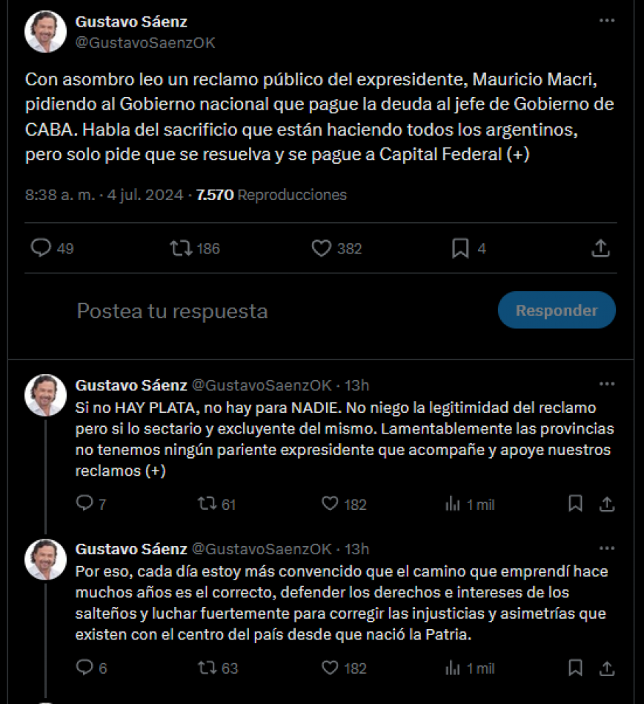644x704 pixels.
Task: Click the reply icon showing 49 comments
Action: click(x=41, y=248)
